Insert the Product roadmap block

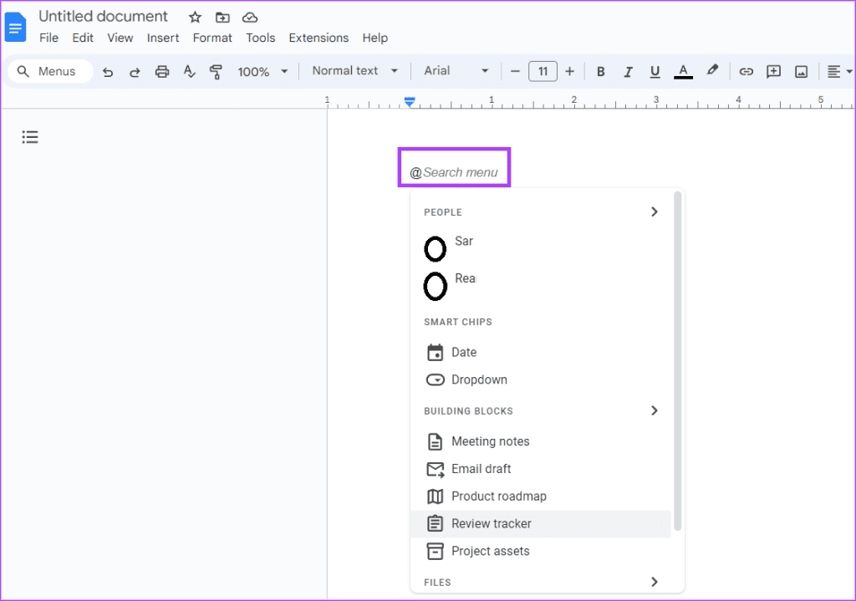tap(541, 497)
